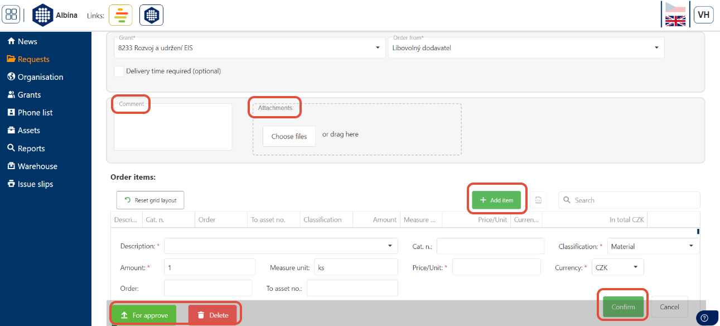Image resolution: width=720 pixels, height=326 pixels.
Task: Click the Warehouse box icon
Action: tap(11, 166)
